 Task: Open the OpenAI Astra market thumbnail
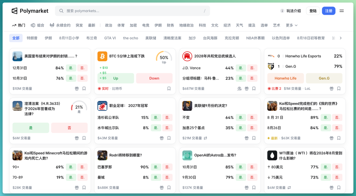187,156
